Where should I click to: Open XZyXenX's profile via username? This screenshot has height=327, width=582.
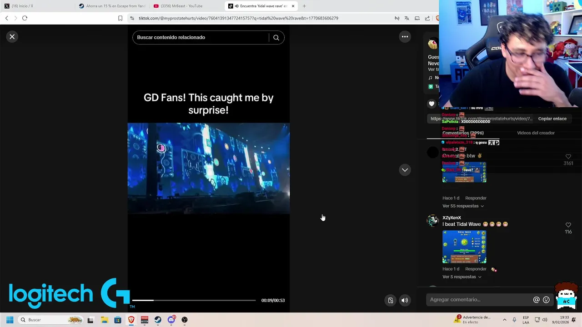tap(452, 218)
